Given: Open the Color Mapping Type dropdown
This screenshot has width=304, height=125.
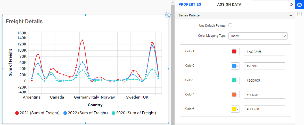Looking at the screenshot, I should (x=258, y=36).
